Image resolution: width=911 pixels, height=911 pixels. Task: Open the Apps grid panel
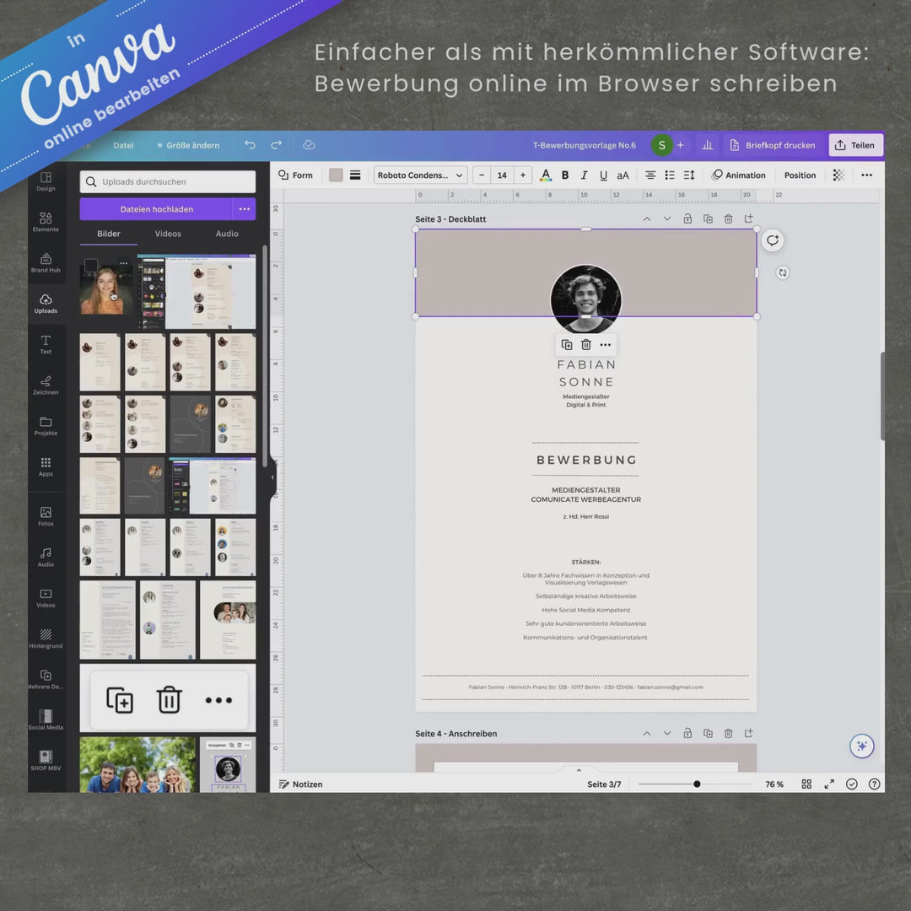tap(46, 466)
